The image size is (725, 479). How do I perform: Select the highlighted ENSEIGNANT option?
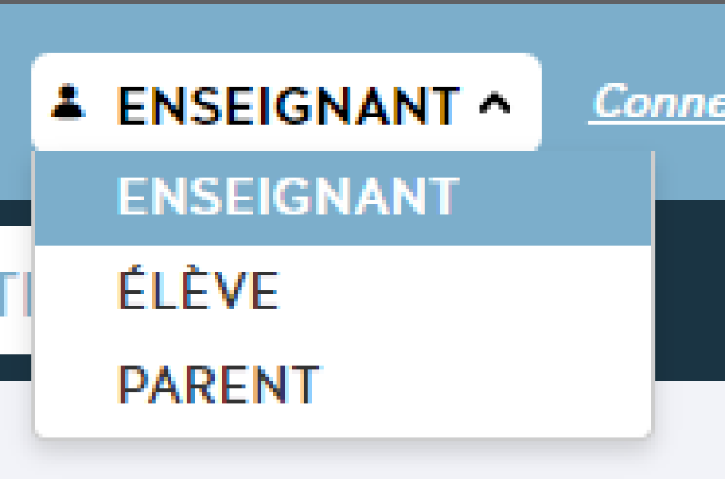pos(288,195)
